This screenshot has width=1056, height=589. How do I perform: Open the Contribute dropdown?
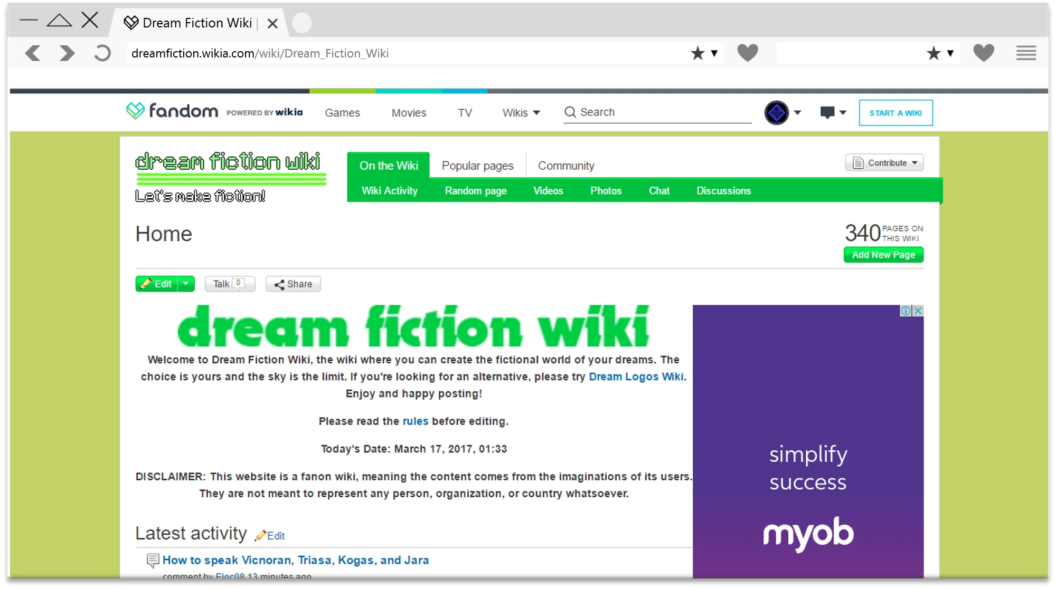(x=884, y=163)
